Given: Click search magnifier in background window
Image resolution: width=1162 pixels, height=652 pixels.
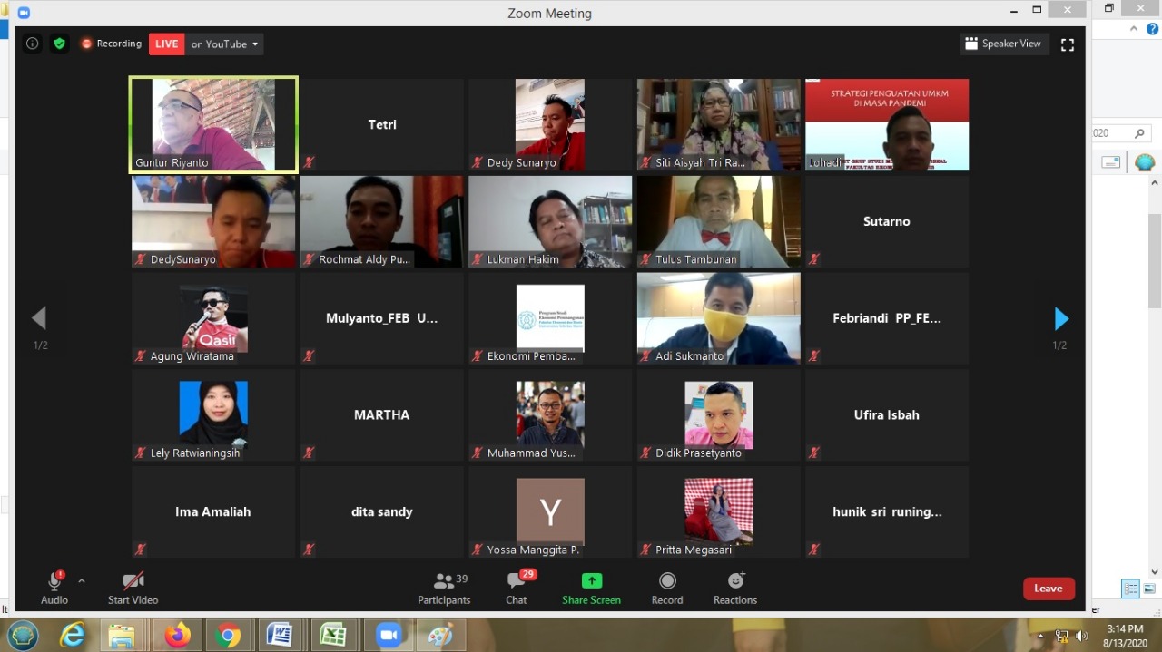Looking at the screenshot, I should (x=1139, y=133).
